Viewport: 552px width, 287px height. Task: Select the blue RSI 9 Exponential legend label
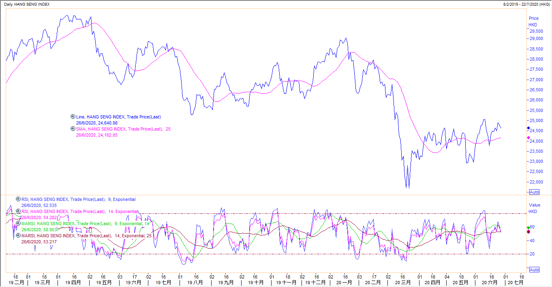(x=79, y=199)
